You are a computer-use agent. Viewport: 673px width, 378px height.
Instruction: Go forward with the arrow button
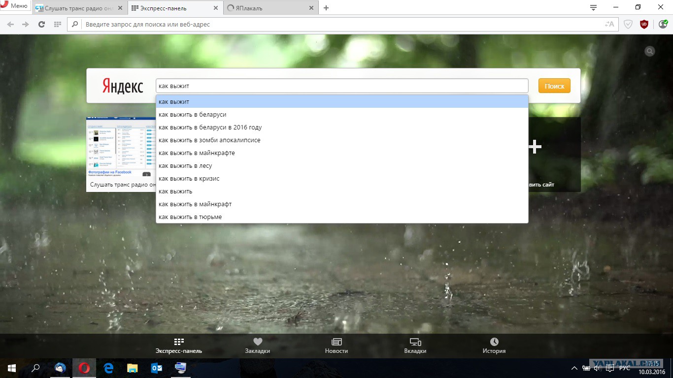point(26,24)
